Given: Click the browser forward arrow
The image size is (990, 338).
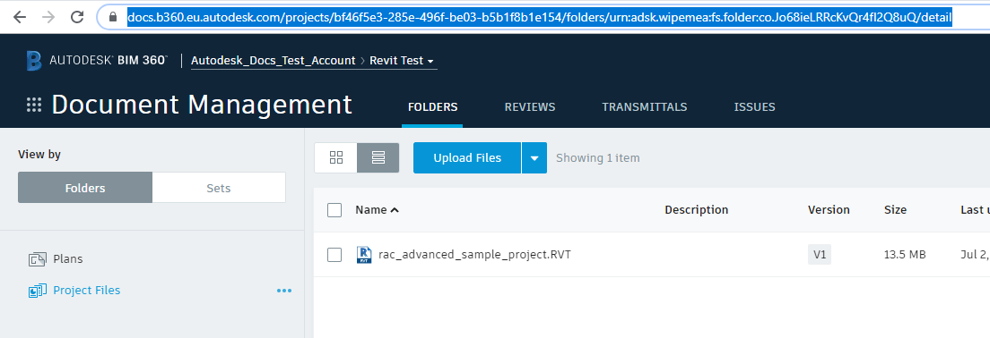Looking at the screenshot, I should click(48, 18).
